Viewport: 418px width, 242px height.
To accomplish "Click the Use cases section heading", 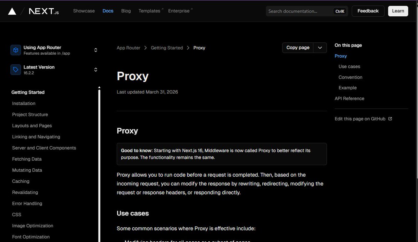I will click(x=133, y=213).
